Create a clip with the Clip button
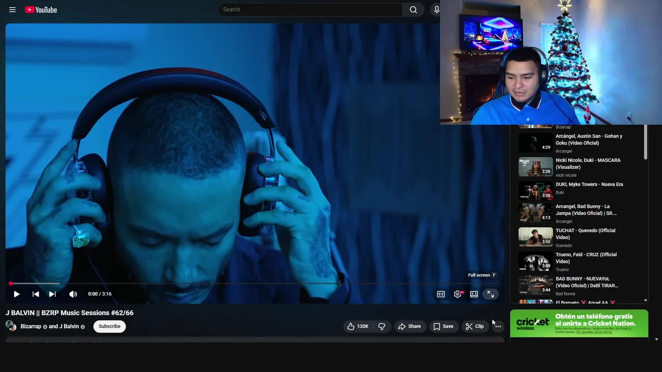 pos(474,326)
